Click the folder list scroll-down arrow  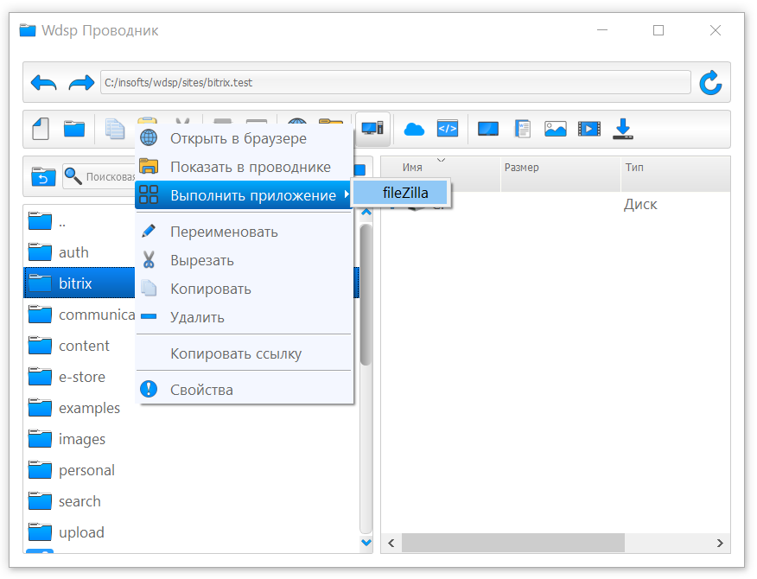click(366, 543)
